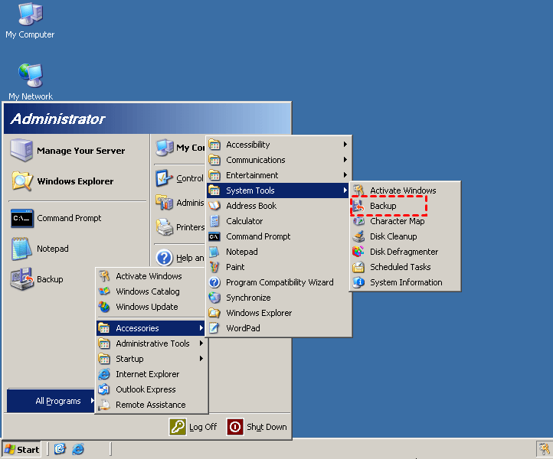
Task: Open Character Map from System Tools
Action: tap(397, 221)
